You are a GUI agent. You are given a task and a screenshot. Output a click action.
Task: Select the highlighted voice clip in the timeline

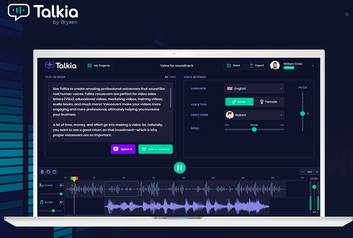tap(122, 189)
